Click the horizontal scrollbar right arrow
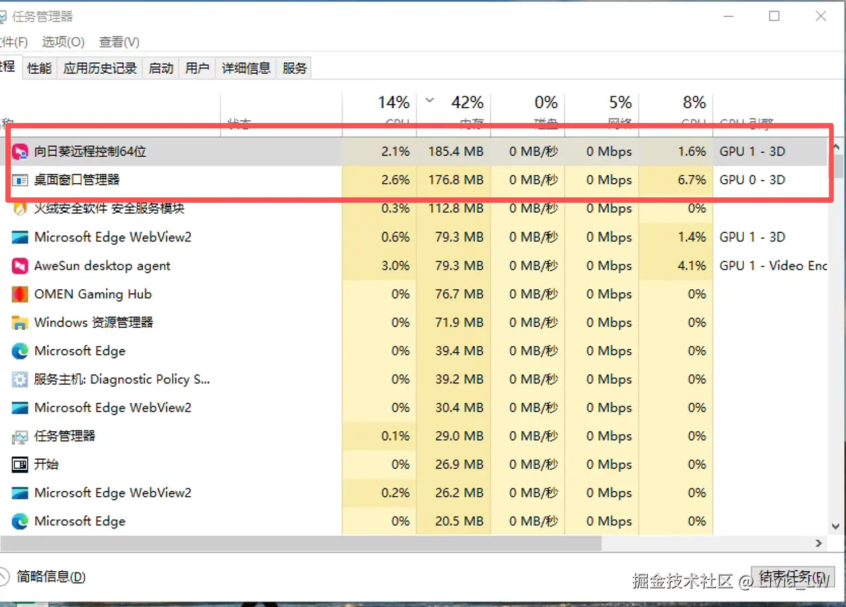This screenshot has width=846, height=607. (x=820, y=543)
